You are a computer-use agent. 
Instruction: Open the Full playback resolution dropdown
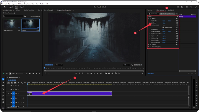[126, 65]
